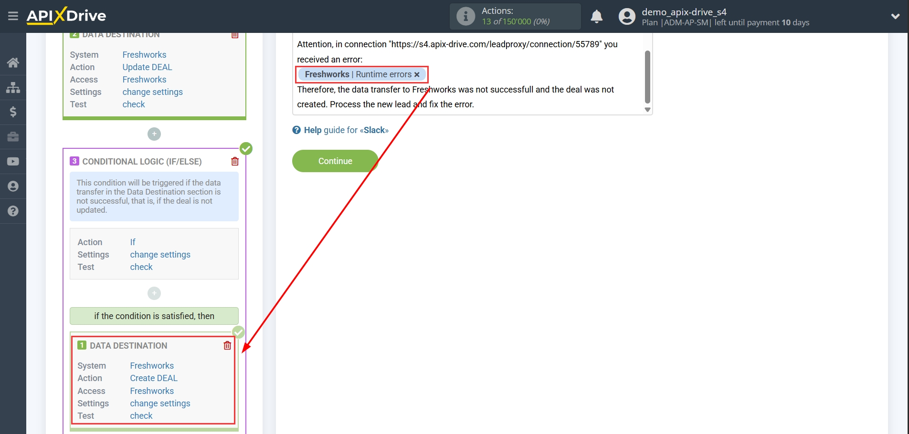Screen dimensions: 909x434
Task: Open the hamburger menu
Action: coord(13,16)
